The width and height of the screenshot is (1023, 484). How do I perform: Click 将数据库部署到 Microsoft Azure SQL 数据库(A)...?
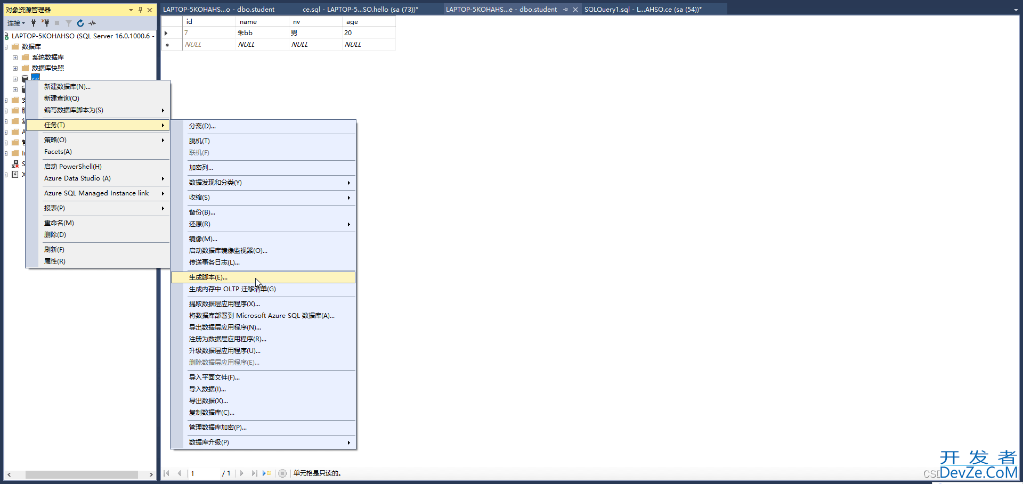[263, 316]
